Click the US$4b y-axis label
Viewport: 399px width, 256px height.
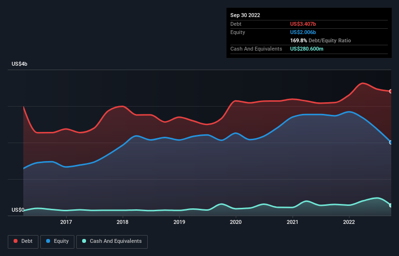[19, 64]
